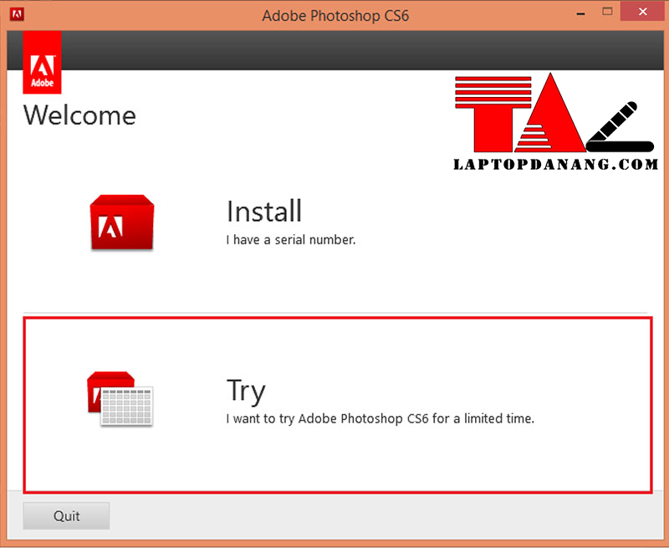This screenshot has width=669, height=548.
Task: Click the red striped T watermark letter
Action: point(491,115)
